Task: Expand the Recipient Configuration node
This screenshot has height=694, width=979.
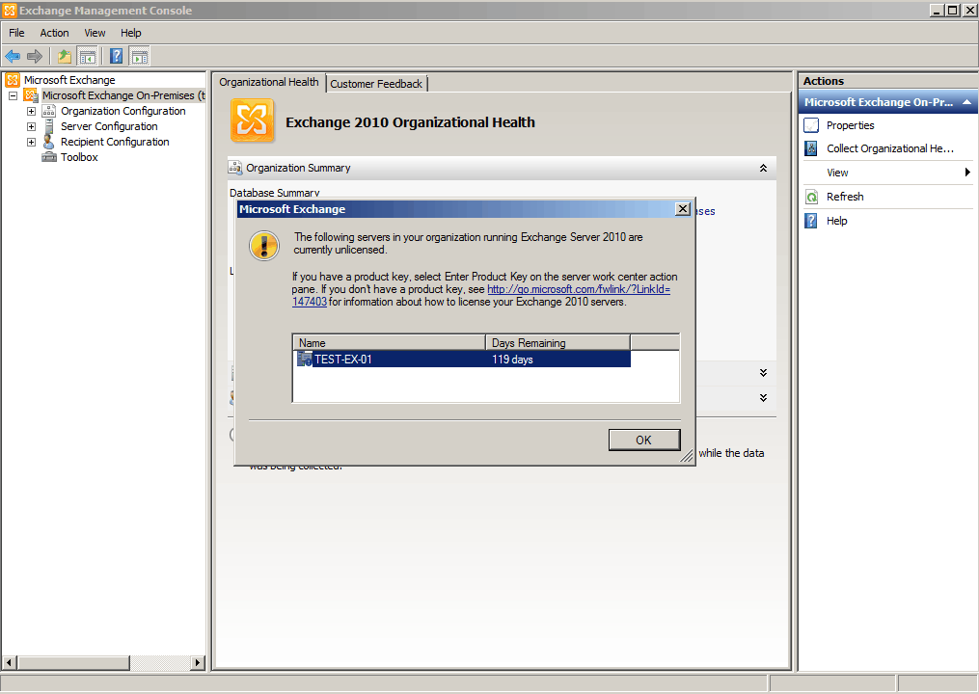Action: [x=31, y=142]
